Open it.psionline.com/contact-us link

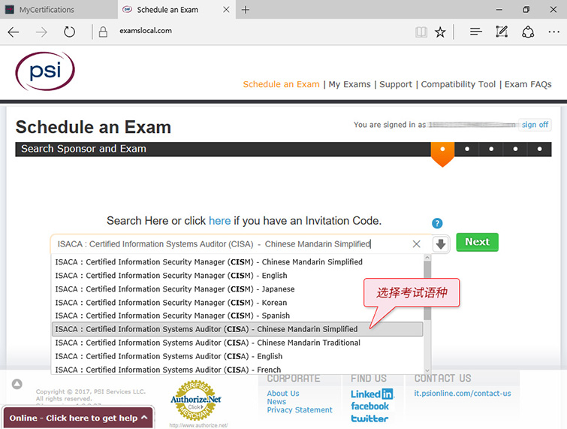463,393
